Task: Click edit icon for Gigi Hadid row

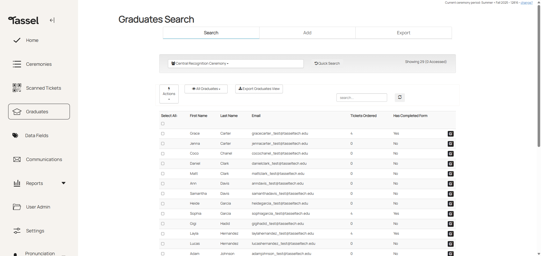Action: click(451, 224)
